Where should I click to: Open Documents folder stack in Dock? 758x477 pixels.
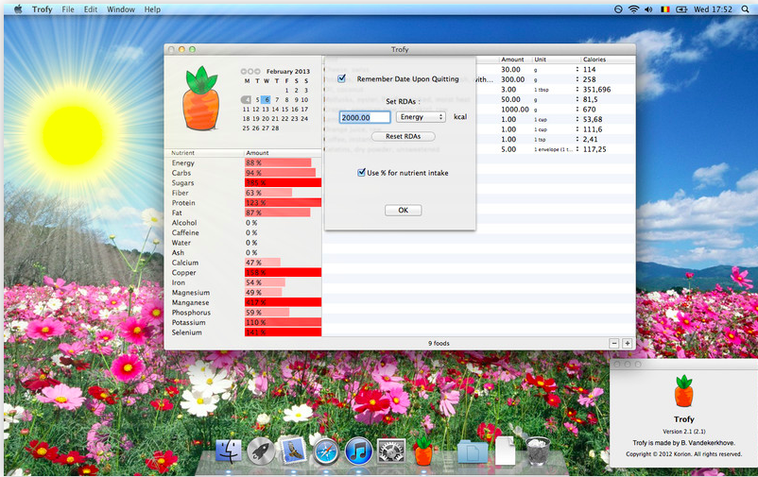(x=473, y=451)
